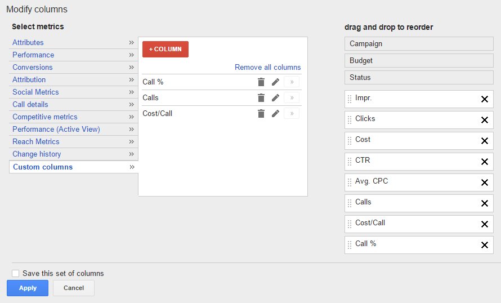Expand the Competitive metrics chevron
The width and height of the screenshot is (501, 303).
tap(131, 117)
